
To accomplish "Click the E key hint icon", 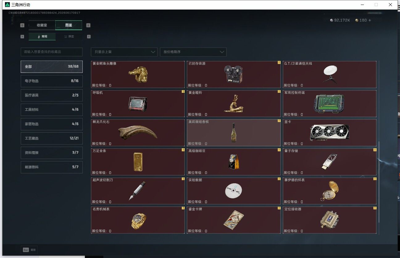I will pos(89,25).
